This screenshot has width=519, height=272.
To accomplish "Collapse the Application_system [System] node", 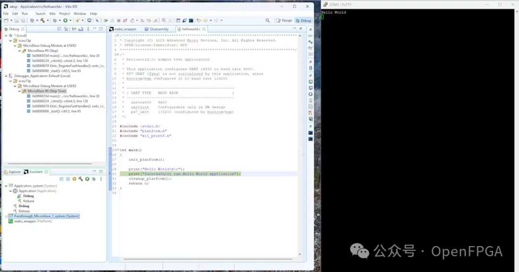I will coord(6,186).
